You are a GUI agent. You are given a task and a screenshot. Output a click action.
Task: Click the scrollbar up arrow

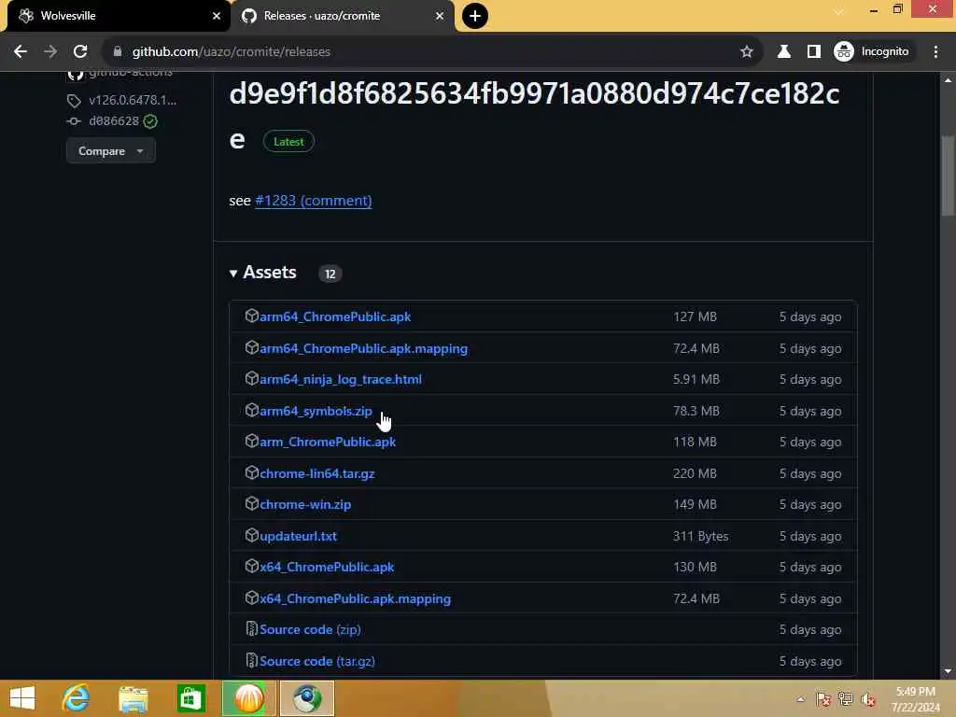(948, 80)
